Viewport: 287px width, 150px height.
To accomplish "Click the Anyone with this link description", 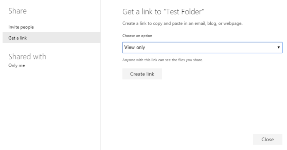I will 162,60.
